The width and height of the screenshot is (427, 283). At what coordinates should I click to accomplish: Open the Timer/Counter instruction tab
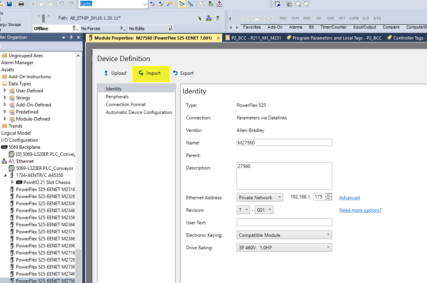click(x=333, y=27)
